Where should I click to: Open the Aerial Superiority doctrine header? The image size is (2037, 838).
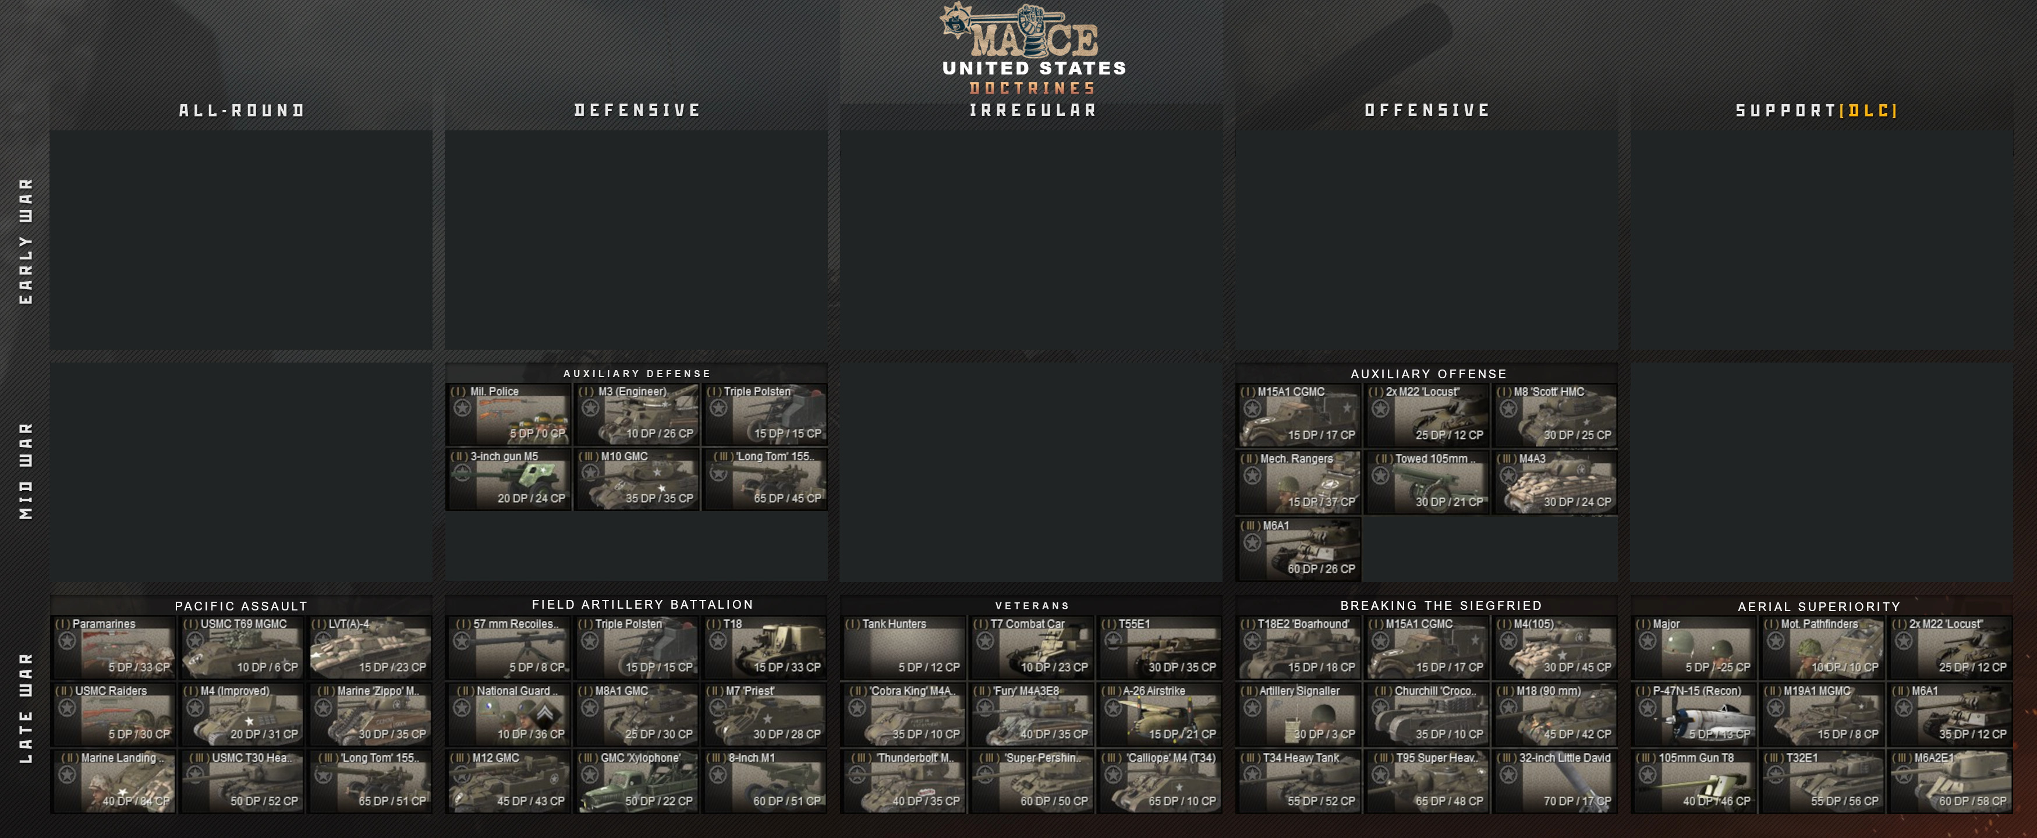click(1819, 606)
